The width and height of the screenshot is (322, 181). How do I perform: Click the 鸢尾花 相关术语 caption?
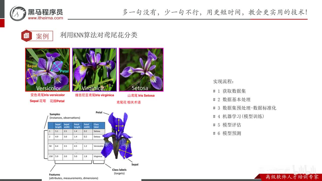(129, 102)
